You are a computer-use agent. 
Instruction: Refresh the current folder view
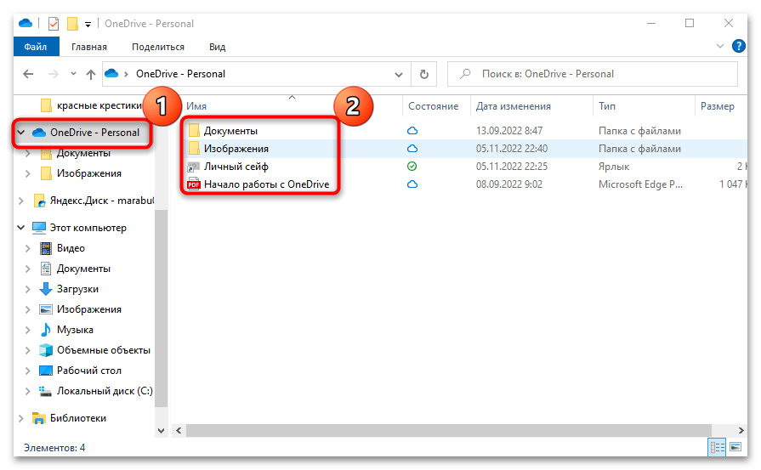coord(424,74)
